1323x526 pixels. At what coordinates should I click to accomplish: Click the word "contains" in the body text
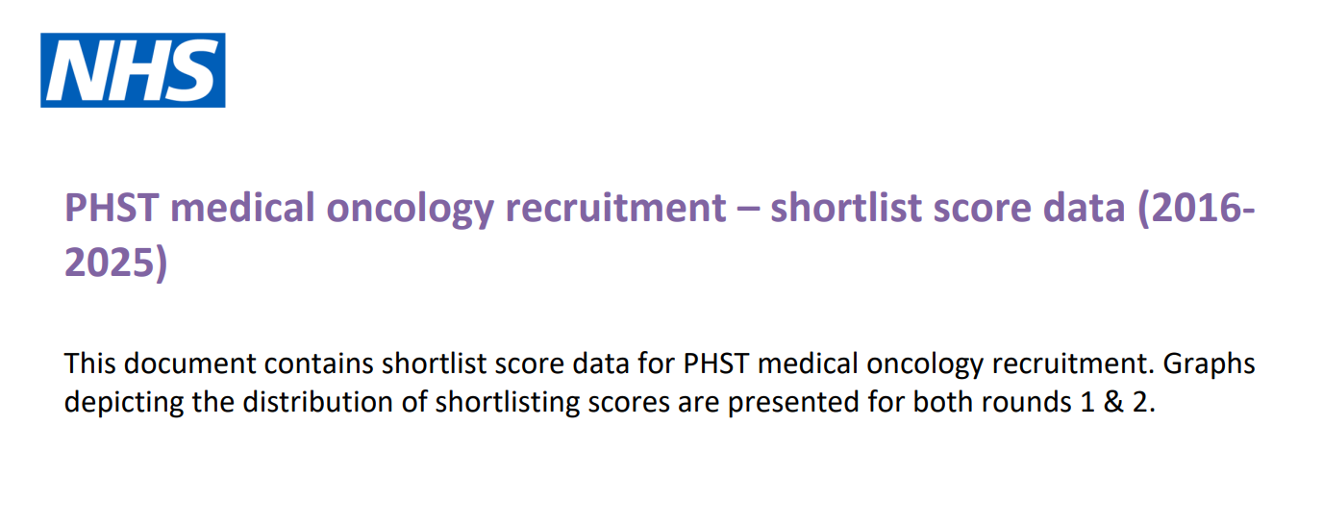click(316, 364)
